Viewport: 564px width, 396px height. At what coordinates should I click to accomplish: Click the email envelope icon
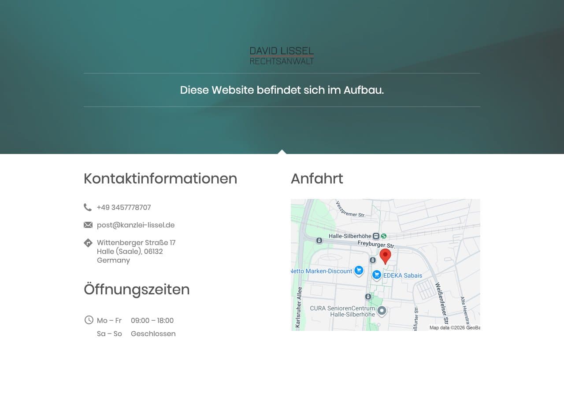tap(88, 225)
